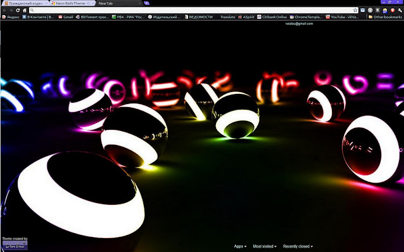Open the YouTube - vkhiz bookmark
Image resolution: width=404 pixels, height=252 pixels.
(342, 17)
